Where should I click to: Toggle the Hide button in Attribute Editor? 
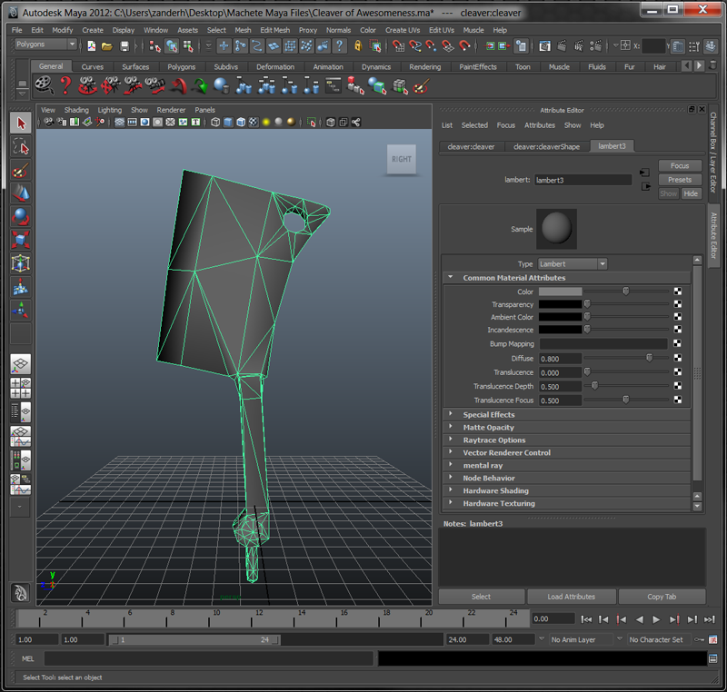[691, 193]
